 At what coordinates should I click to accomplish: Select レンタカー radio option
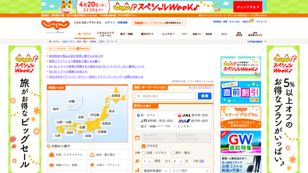[176, 126]
